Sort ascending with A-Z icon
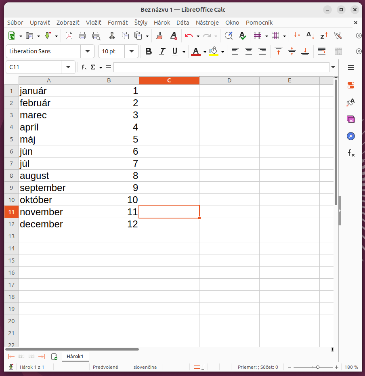 click(310, 36)
